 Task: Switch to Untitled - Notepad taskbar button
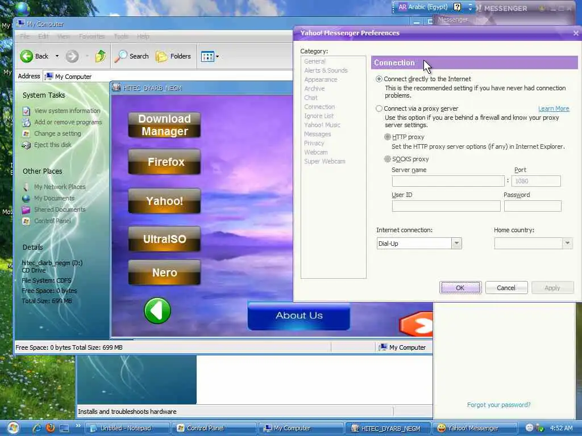128,428
